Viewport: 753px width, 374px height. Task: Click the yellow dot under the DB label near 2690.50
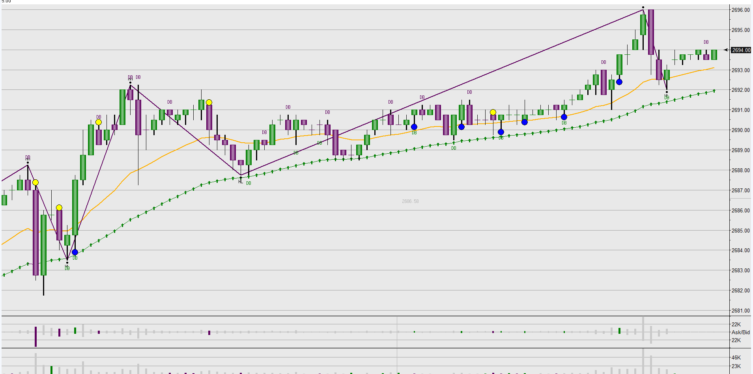pyautogui.click(x=99, y=122)
